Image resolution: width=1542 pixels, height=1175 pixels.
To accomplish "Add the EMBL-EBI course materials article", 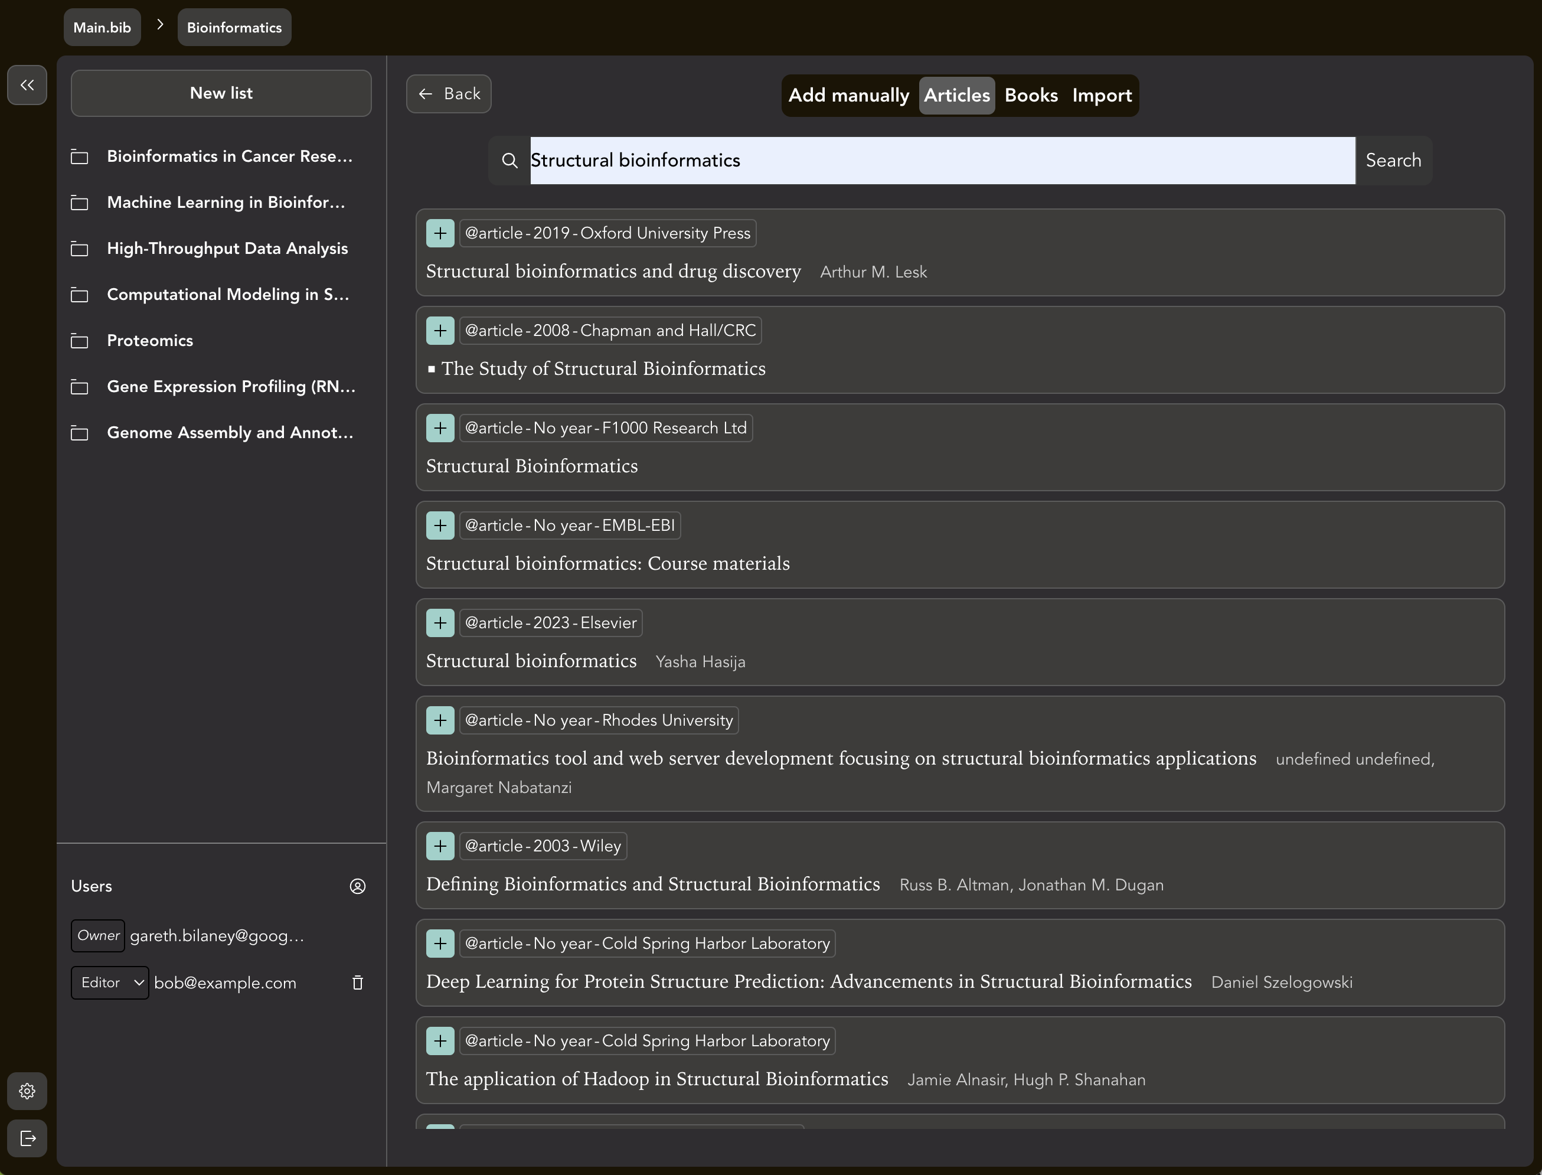I will [x=440, y=526].
